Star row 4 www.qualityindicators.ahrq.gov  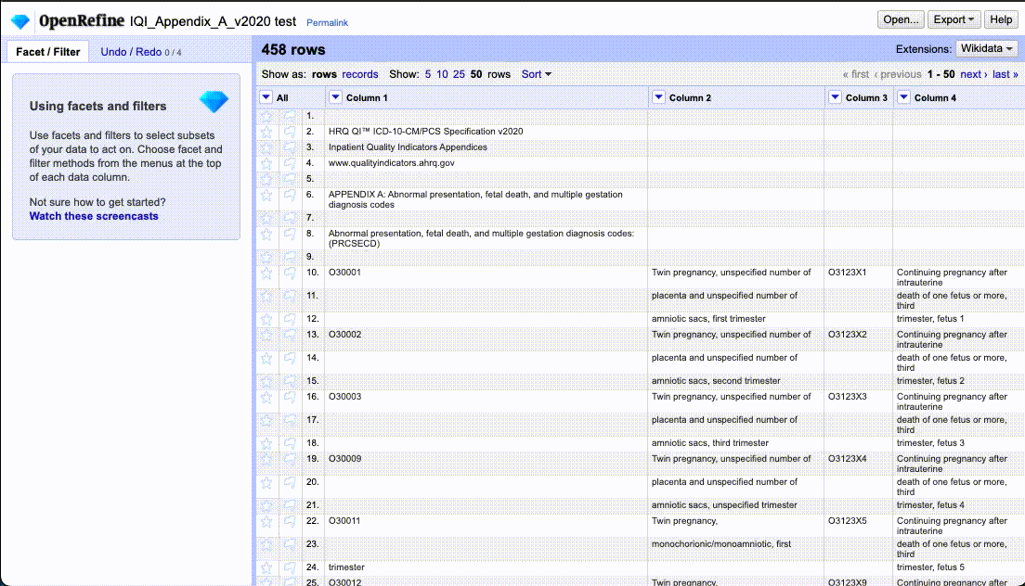tap(266, 163)
